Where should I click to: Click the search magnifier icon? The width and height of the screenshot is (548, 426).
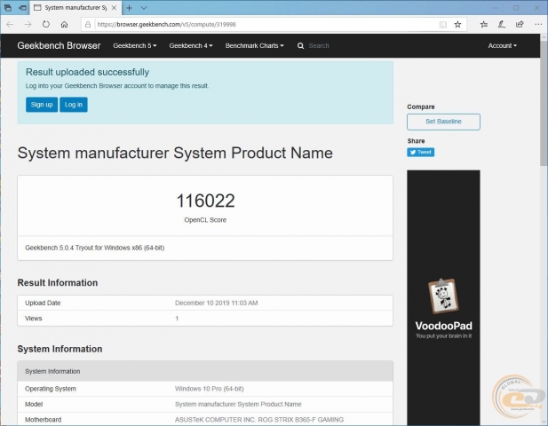click(300, 46)
